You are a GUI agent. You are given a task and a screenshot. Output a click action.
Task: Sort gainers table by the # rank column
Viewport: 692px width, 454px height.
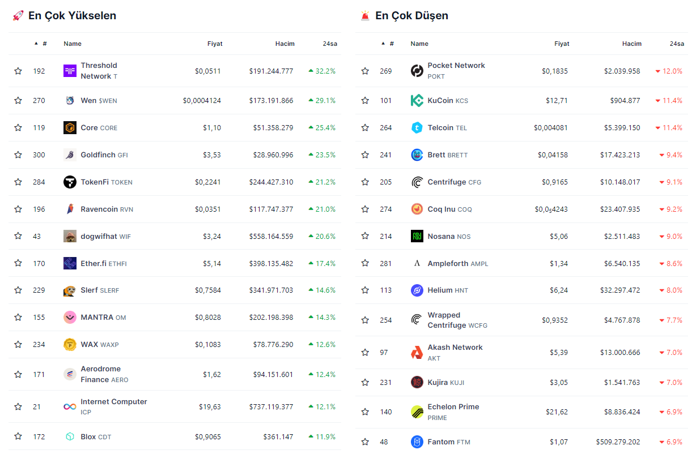click(44, 44)
